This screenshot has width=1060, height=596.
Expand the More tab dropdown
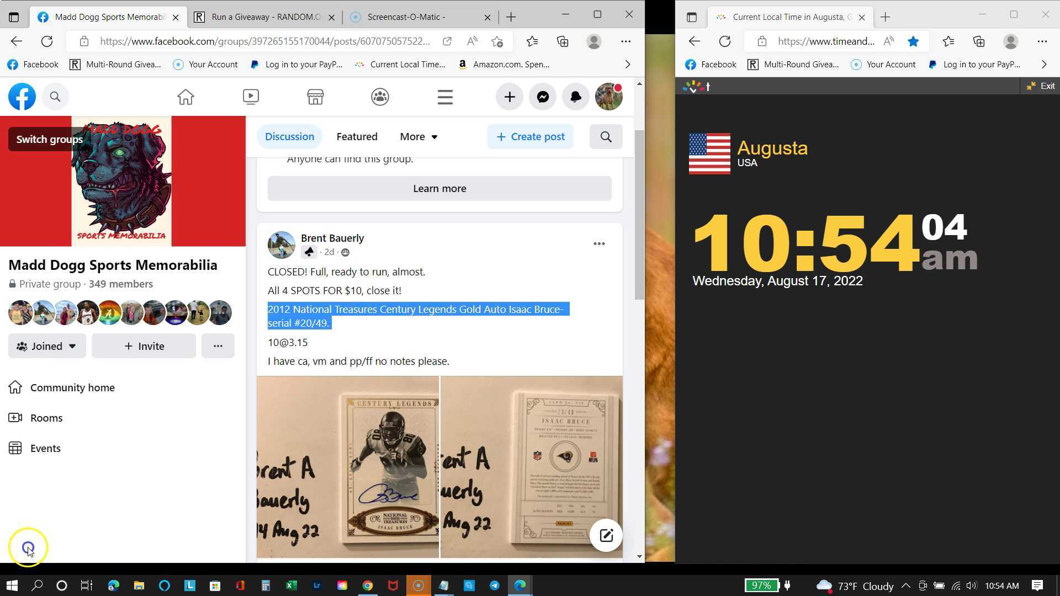(x=418, y=137)
